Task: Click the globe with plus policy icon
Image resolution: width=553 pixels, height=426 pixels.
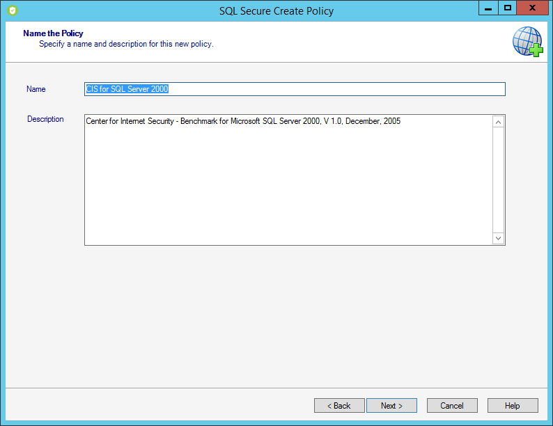Action: (x=528, y=42)
